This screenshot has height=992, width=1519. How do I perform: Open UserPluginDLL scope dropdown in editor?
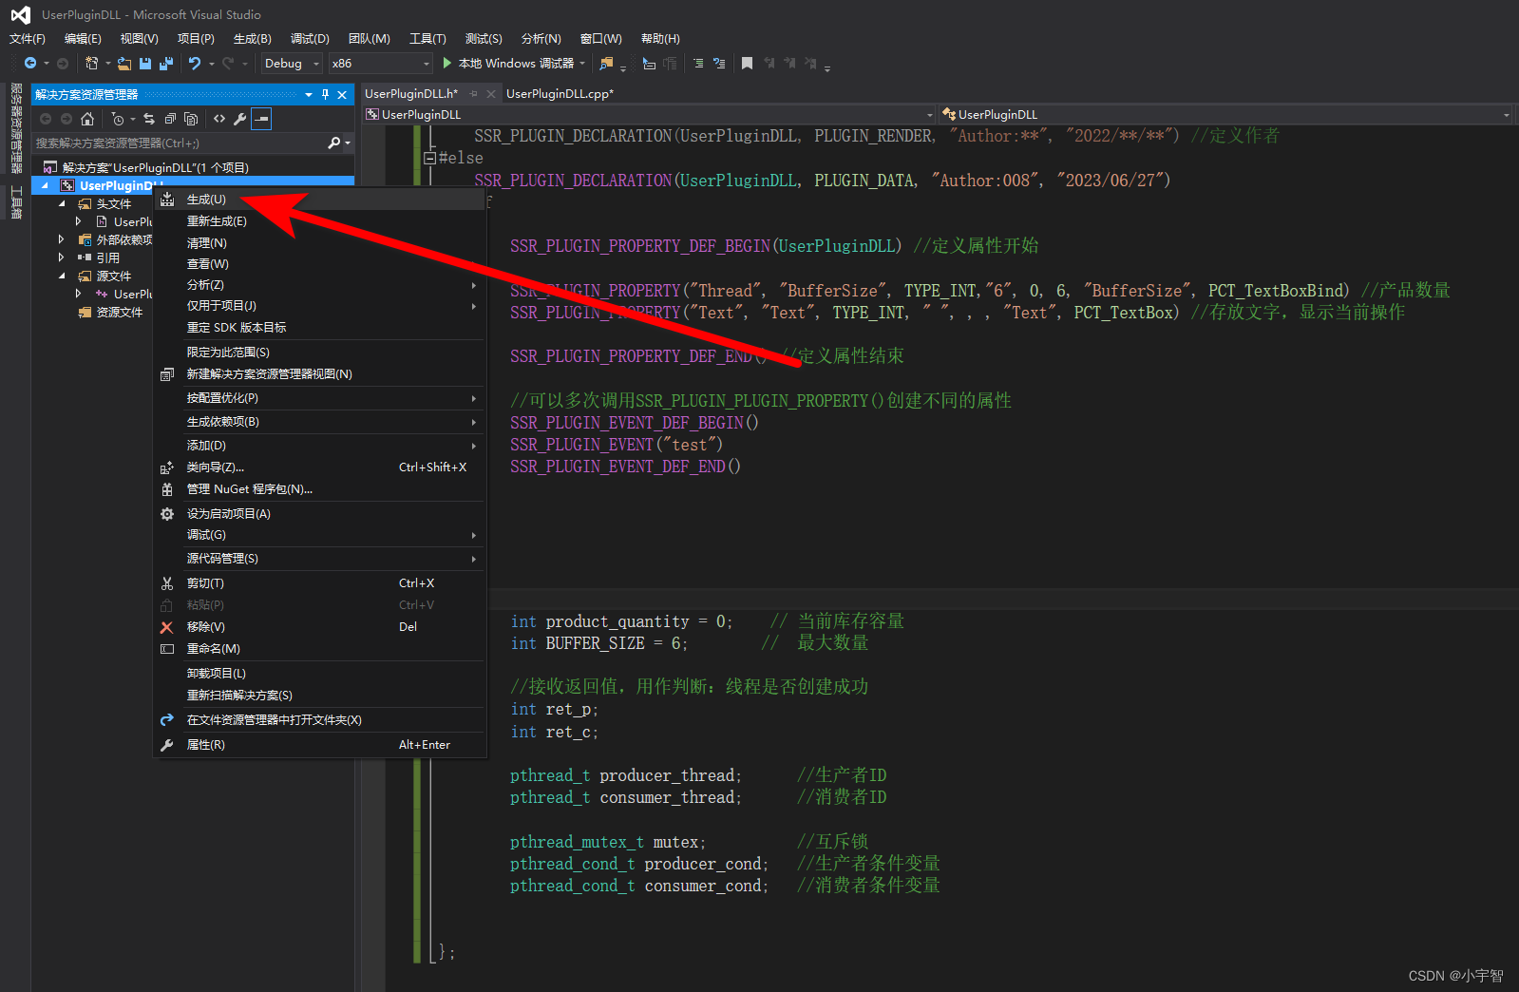pyautogui.click(x=650, y=115)
